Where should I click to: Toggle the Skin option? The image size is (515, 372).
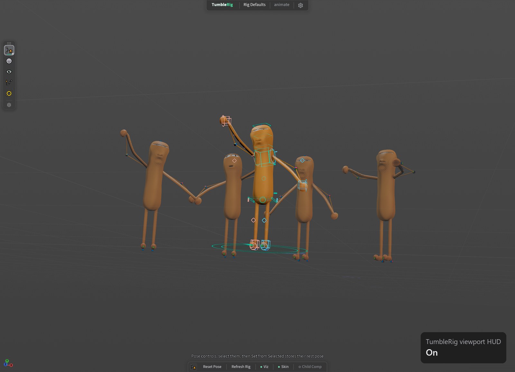(x=283, y=367)
